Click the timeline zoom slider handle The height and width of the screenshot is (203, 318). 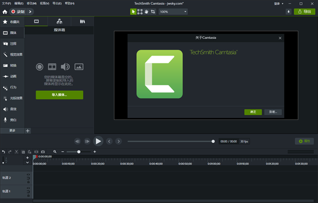[78, 152]
